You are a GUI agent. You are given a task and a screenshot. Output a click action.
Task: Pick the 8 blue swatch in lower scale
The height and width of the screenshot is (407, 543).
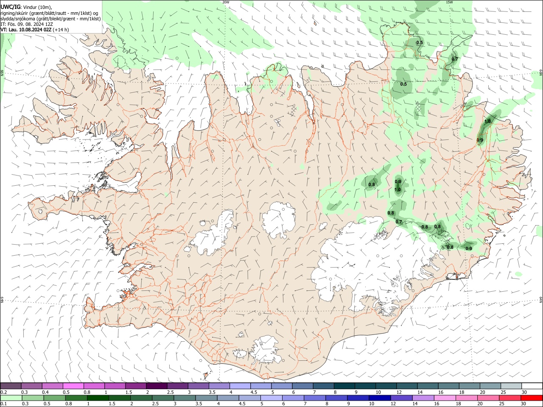(x=336, y=398)
